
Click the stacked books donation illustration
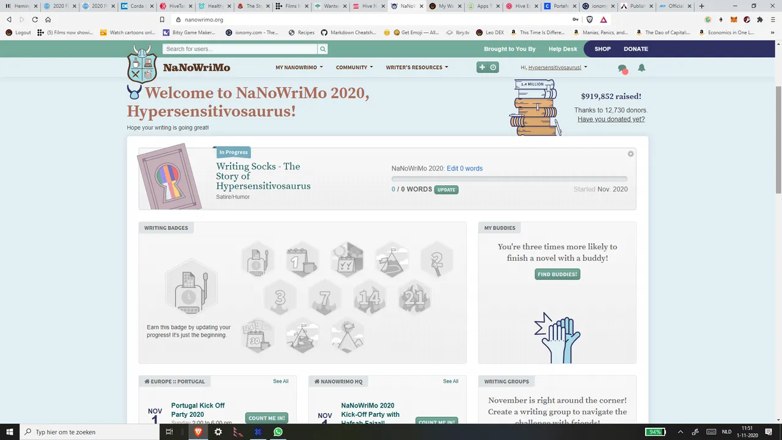pyautogui.click(x=535, y=109)
